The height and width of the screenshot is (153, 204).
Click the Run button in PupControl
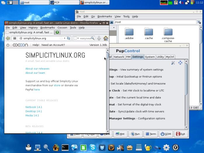click(136, 134)
